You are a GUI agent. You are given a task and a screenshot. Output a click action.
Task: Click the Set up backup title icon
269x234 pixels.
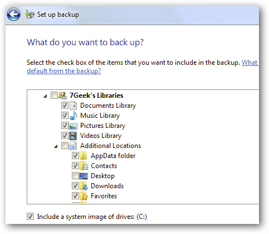click(30, 14)
